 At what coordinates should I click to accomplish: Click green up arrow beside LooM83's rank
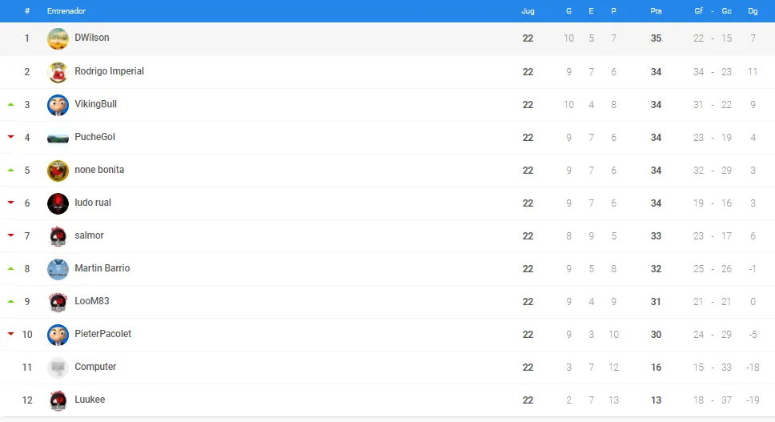click(x=11, y=301)
